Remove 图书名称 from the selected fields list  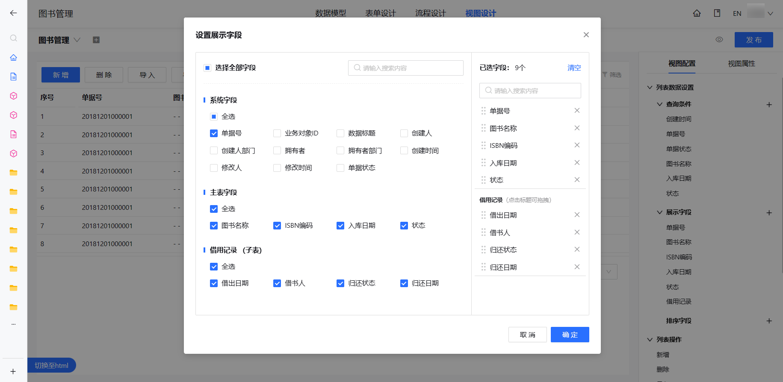(x=577, y=128)
